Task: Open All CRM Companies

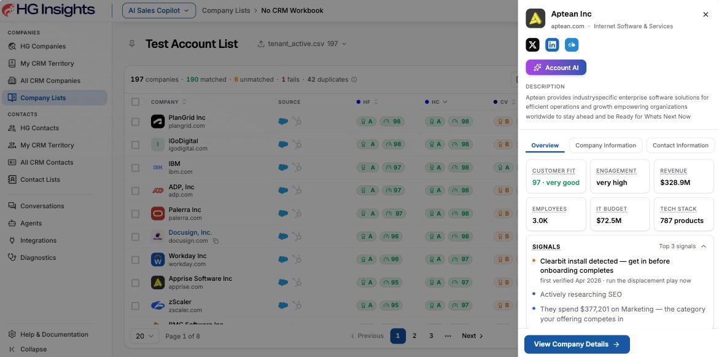Action: pyautogui.click(x=55, y=80)
